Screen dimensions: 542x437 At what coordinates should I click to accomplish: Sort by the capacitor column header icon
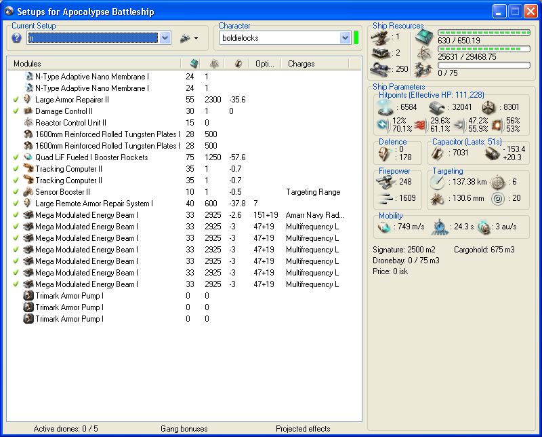click(237, 64)
